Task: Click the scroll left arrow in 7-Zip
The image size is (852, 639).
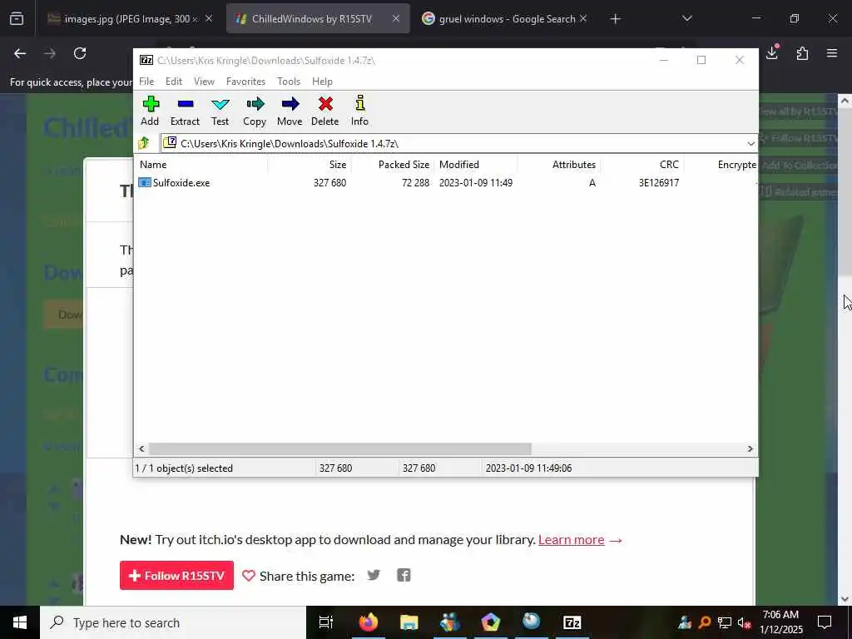Action: click(x=141, y=448)
